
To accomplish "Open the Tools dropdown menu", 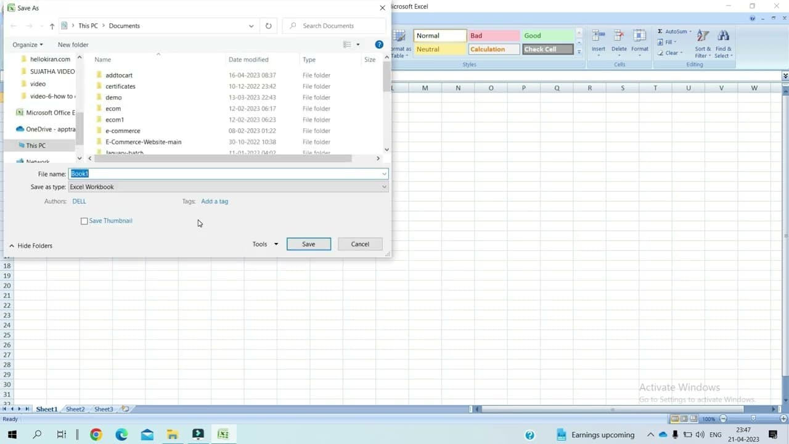I will (x=265, y=244).
